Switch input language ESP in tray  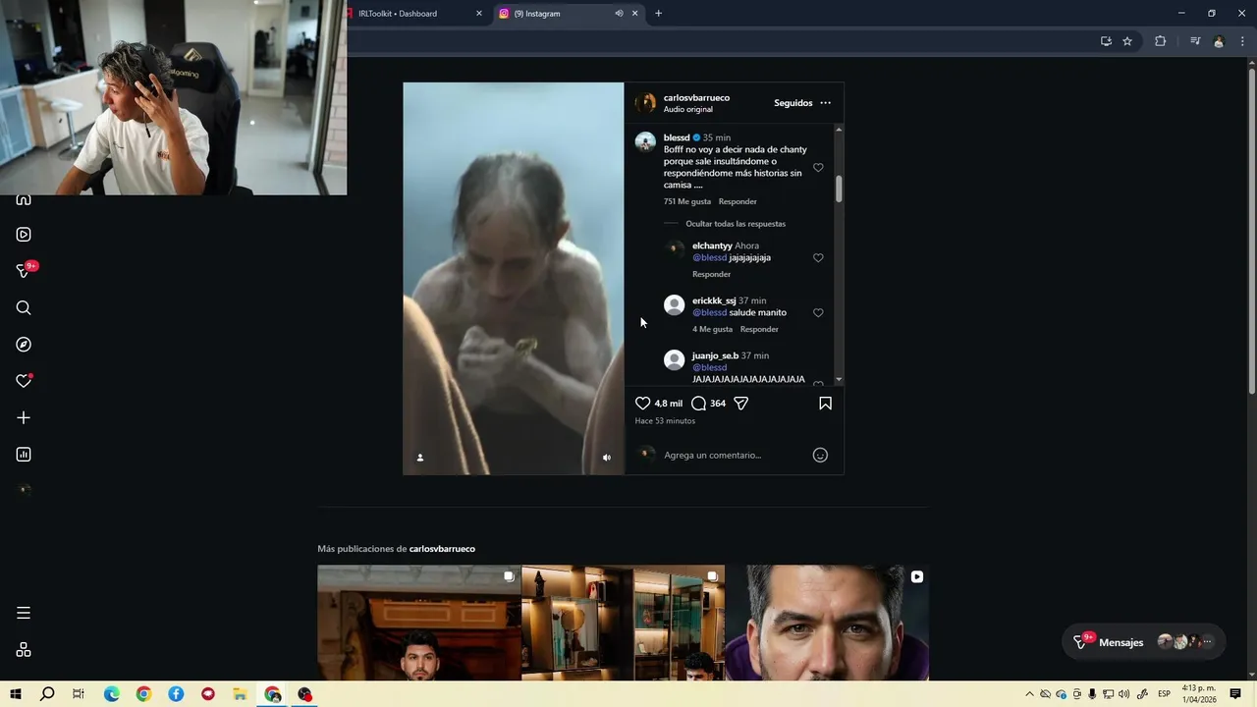(x=1164, y=694)
